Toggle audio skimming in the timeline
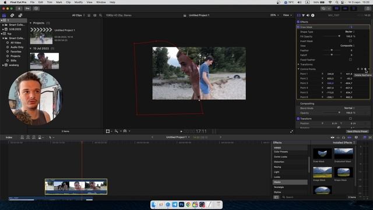The image size is (373, 210). coord(338,138)
